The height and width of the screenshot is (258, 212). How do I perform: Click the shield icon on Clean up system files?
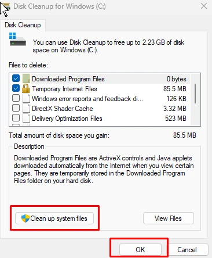point(25,218)
